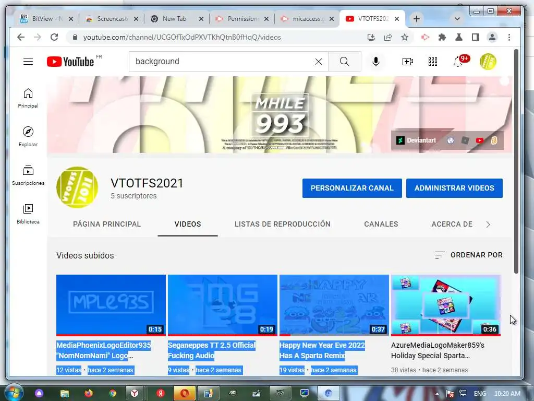The width and height of the screenshot is (534, 401).
Task: Click the ENG language indicator
Action: 480,394
